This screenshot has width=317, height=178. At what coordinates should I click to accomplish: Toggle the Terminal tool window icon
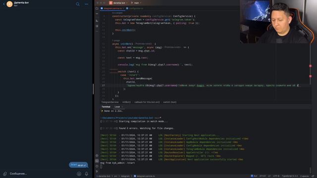coord(97,161)
